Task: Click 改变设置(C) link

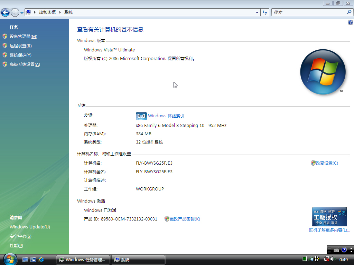Action: pyautogui.click(x=327, y=163)
